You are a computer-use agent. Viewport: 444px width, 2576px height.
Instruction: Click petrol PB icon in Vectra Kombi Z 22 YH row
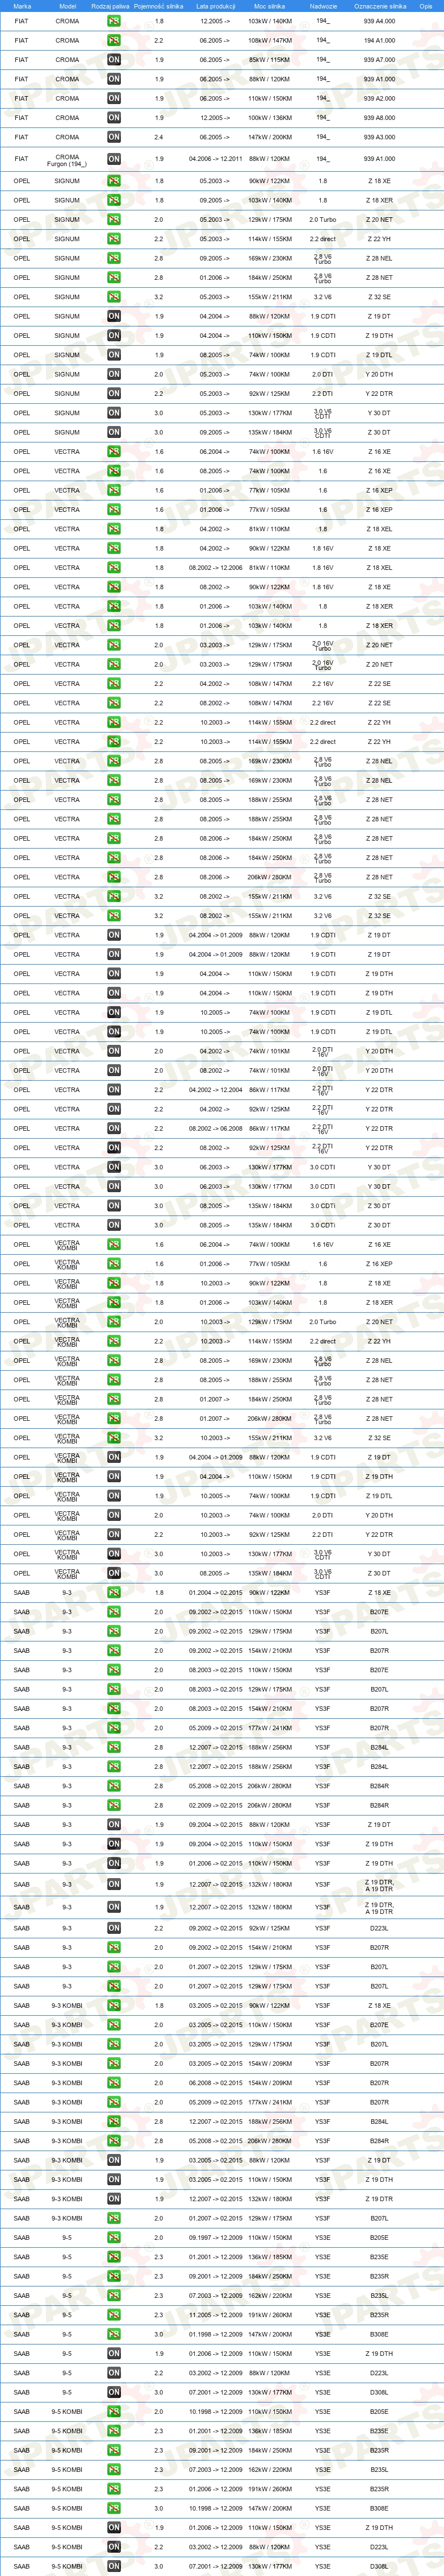[114, 1342]
